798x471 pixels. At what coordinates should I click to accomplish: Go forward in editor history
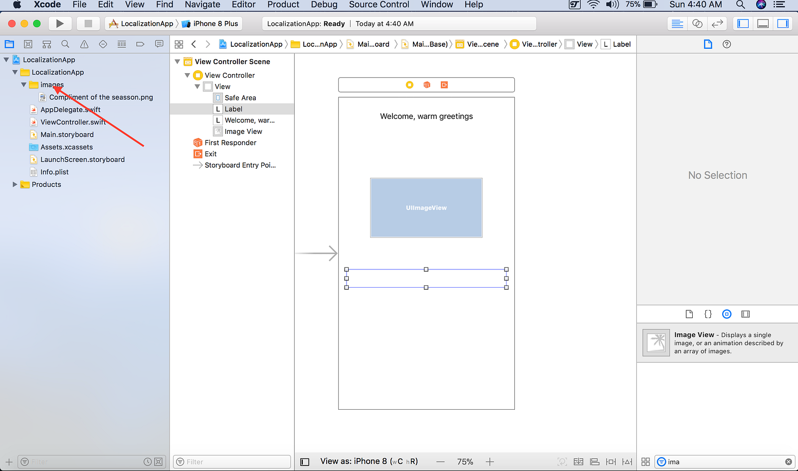pyautogui.click(x=208, y=44)
